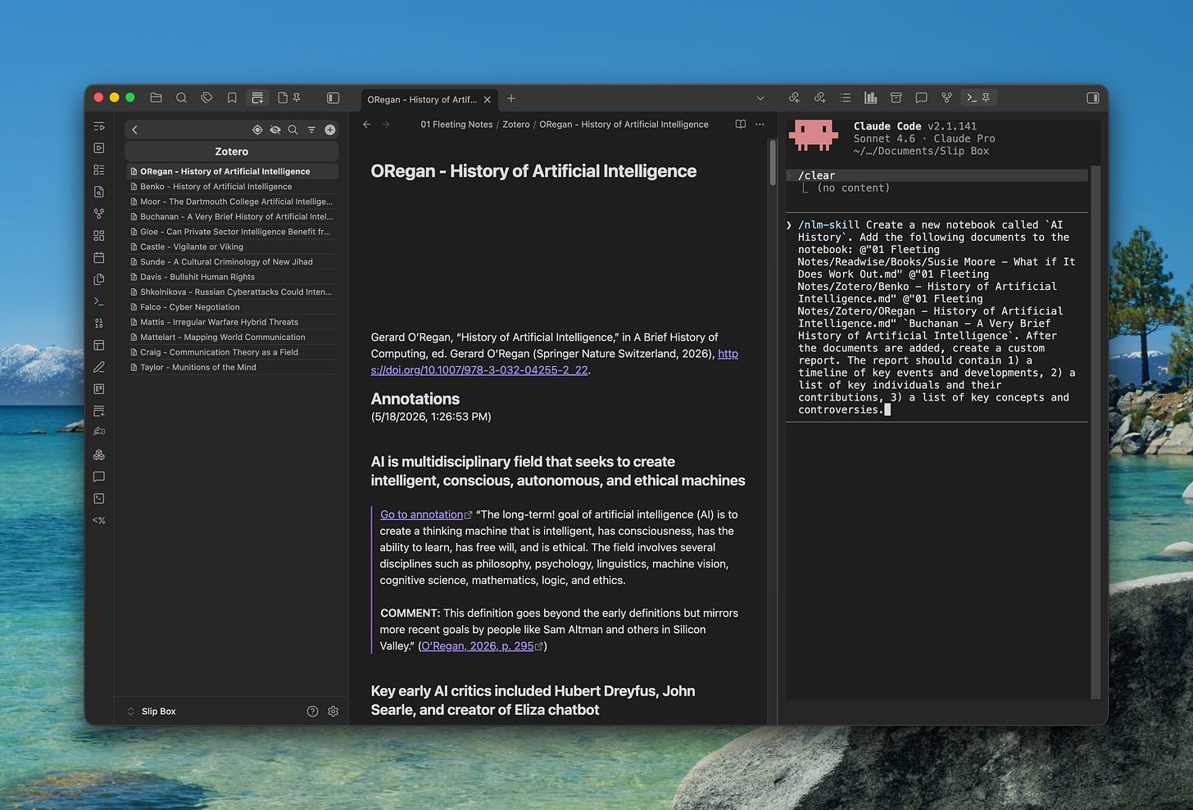Select the Falco - Cyber Negotiation note
Image resolution: width=1193 pixels, height=810 pixels.
[232, 307]
